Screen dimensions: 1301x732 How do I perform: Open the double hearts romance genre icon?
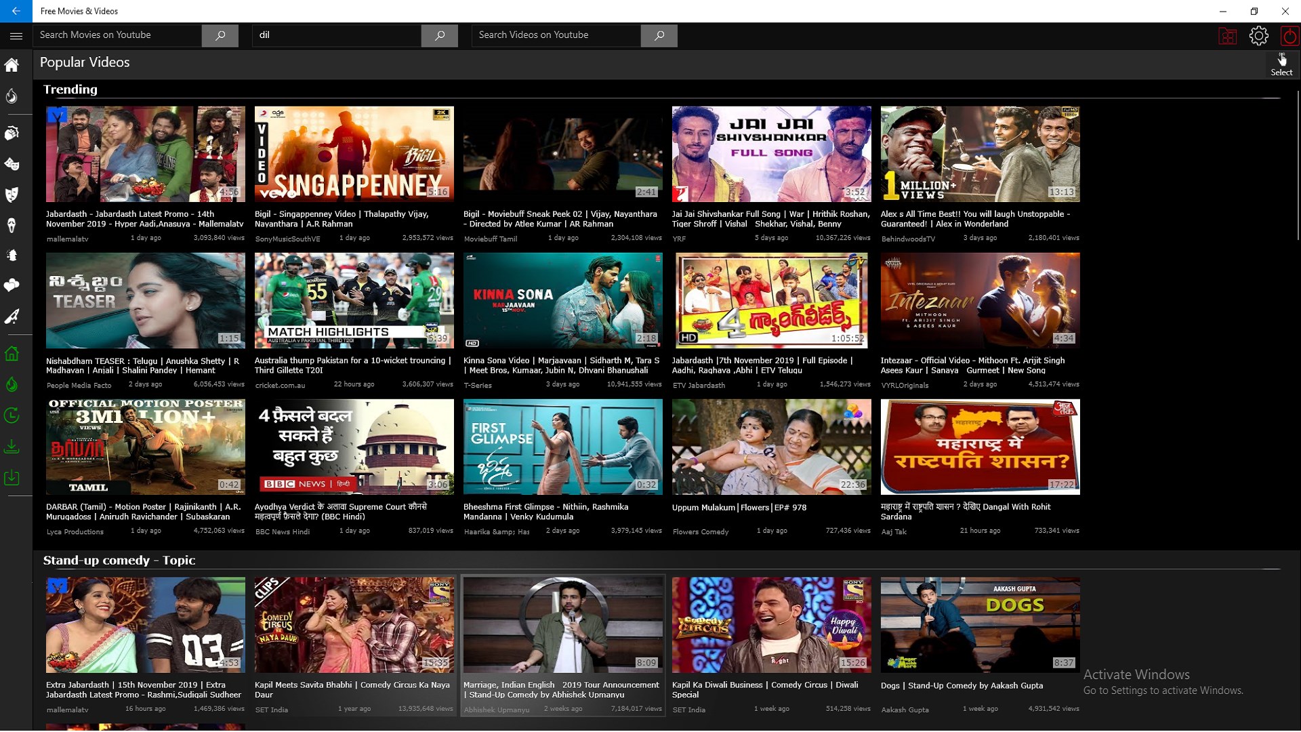(12, 285)
